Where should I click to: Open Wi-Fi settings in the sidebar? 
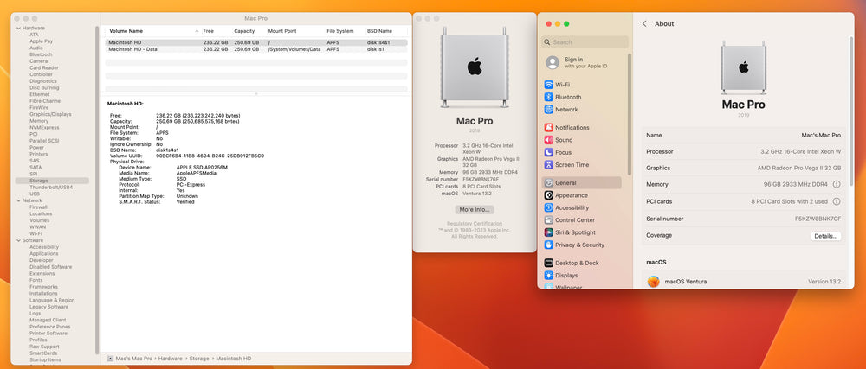[562, 85]
